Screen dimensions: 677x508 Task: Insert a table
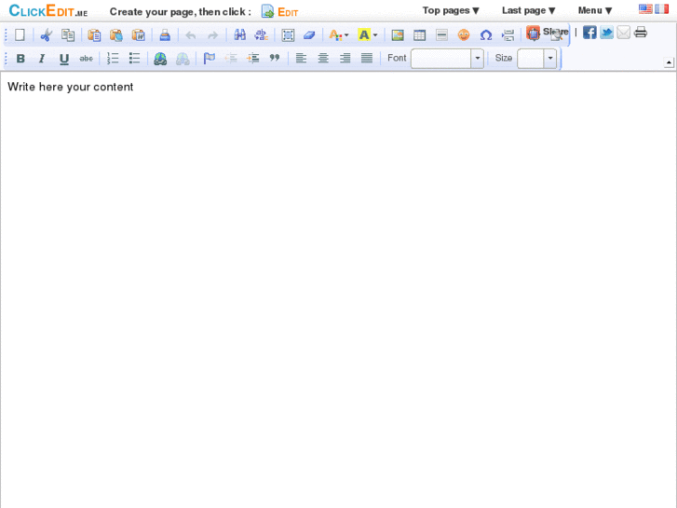click(x=420, y=35)
